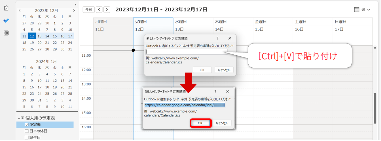This screenshot has width=381, height=141.
Task: Select January 29 in mini calendar
Action: 24,100
